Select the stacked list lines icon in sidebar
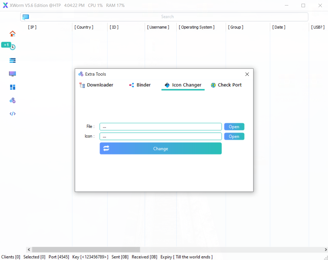Image resolution: width=328 pixels, height=260 pixels. (13, 60)
